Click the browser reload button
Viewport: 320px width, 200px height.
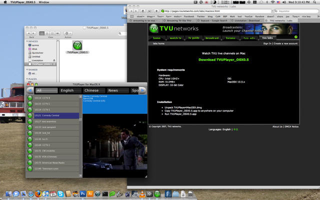coord(144,10)
